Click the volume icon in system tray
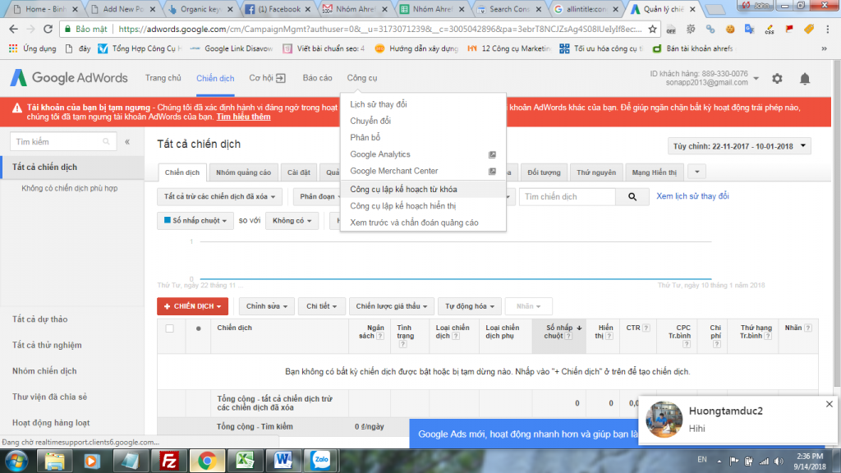 [779, 461]
